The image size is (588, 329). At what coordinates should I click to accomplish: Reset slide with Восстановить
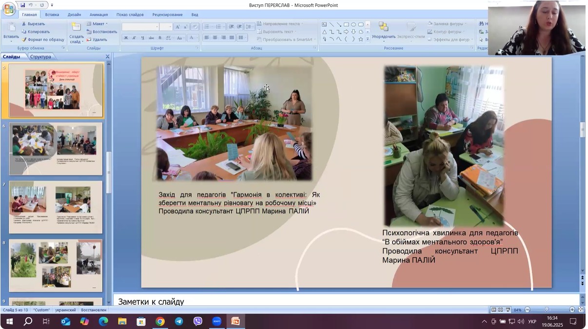pyautogui.click(x=101, y=32)
